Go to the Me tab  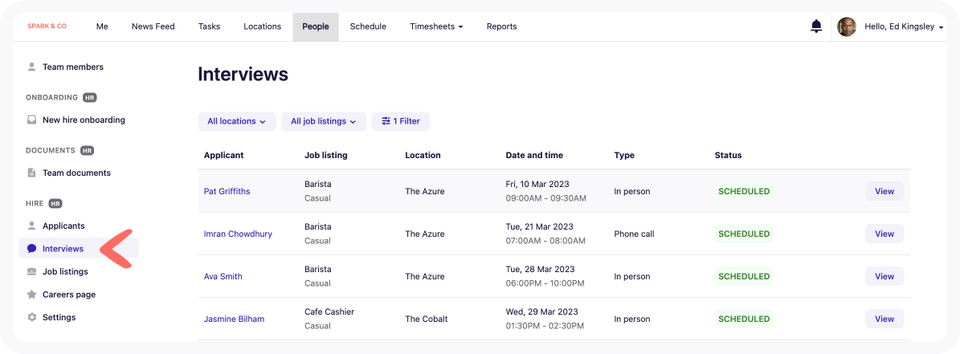tap(102, 26)
